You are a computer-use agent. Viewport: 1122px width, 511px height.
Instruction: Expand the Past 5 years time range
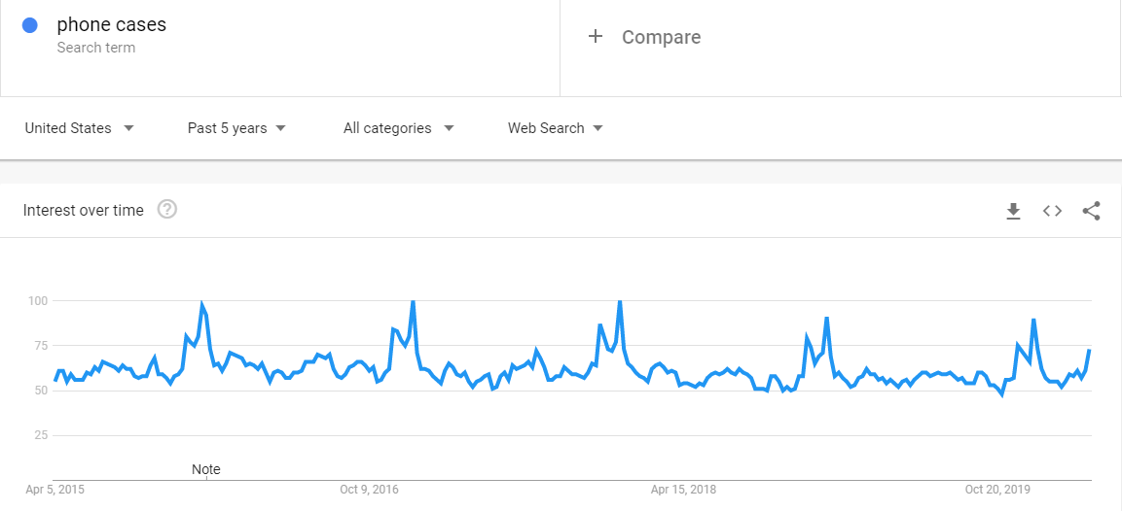point(236,128)
